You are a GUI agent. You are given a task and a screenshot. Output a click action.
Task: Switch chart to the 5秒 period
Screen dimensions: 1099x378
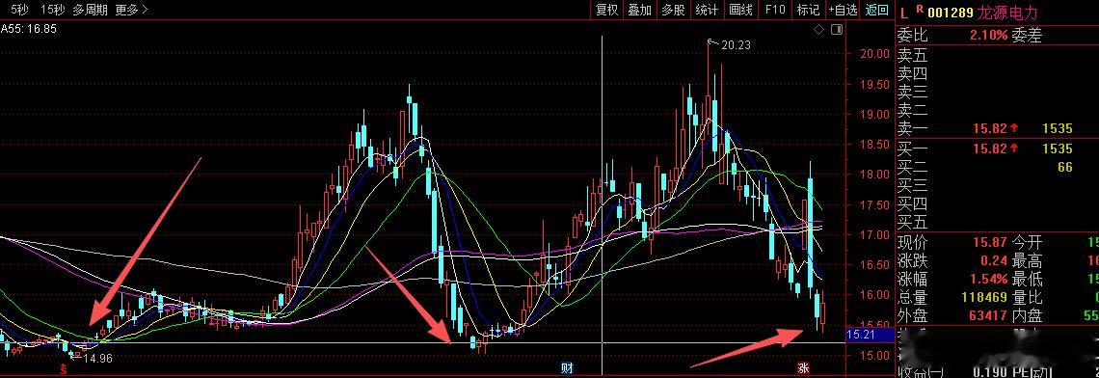tap(19, 10)
